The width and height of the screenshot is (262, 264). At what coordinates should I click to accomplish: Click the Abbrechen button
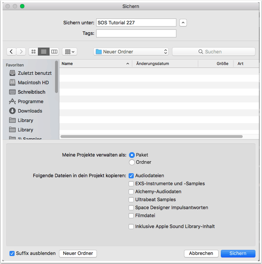[201, 253]
